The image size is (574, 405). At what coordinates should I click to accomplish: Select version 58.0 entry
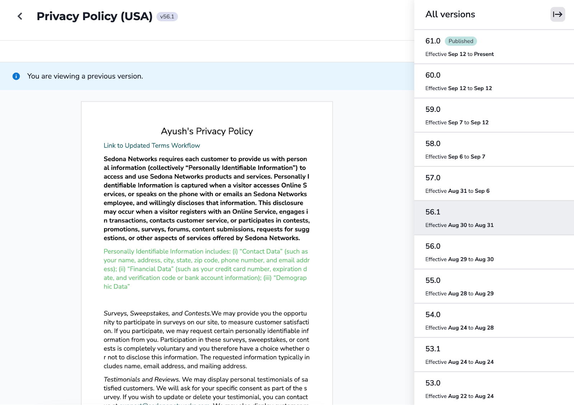click(x=494, y=150)
